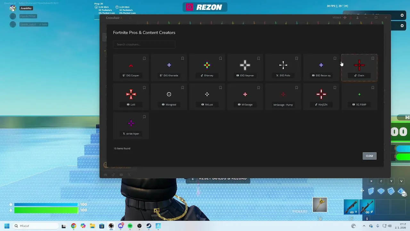This screenshot has height=231, width=410.
Task: Pick the EHarvey multicolor crosshair
Action: pos(207,65)
